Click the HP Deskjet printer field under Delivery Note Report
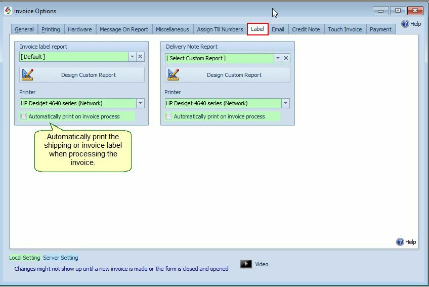Screen dimensions: 429x287 223,103
